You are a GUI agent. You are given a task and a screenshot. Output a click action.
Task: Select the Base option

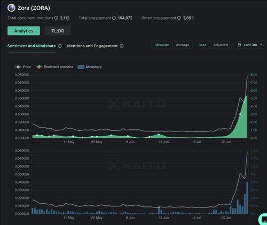202,45
